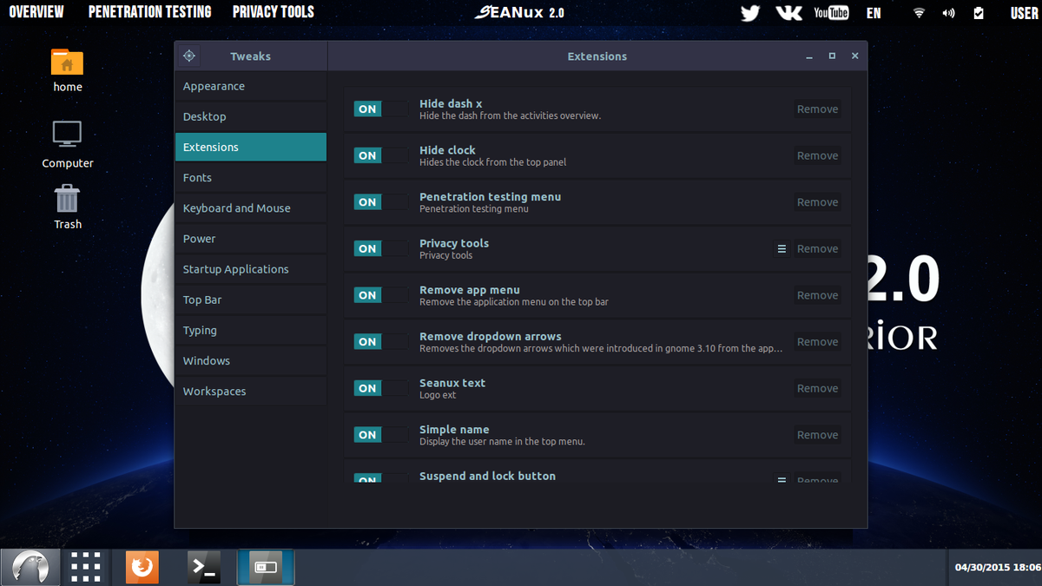The image size is (1042, 586).
Task: Toggle the Hide dash x extension switch
Action: (380, 109)
